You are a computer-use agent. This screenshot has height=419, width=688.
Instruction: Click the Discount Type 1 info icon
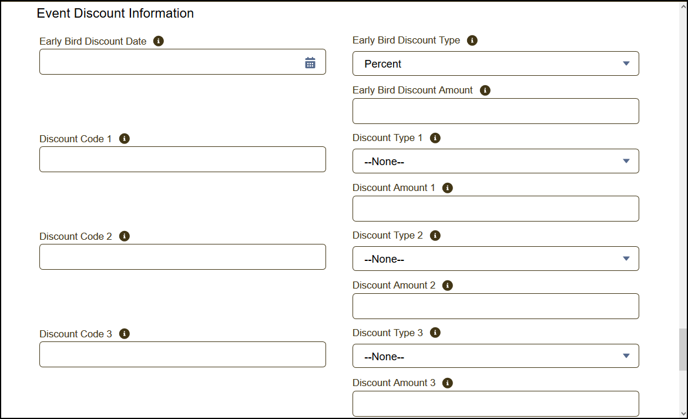(435, 138)
